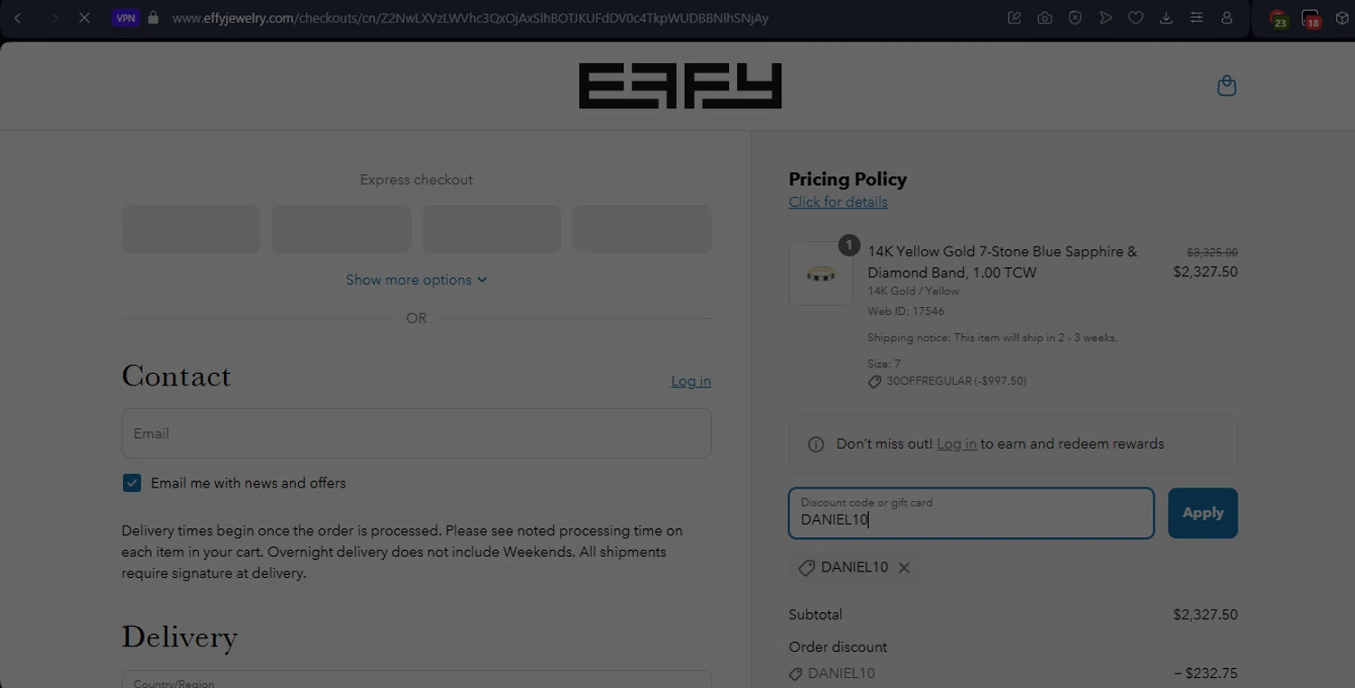Click the browser forward arrow
Viewport: 1355px width, 688px height.
pos(54,18)
